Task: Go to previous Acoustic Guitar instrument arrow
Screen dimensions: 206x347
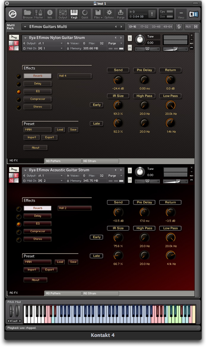Action: (115, 170)
